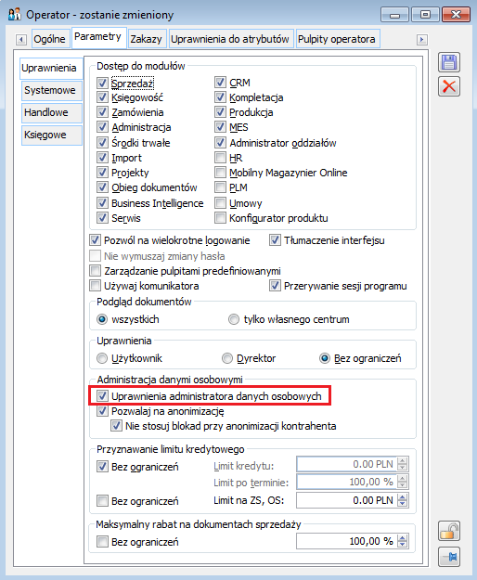The height and width of the screenshot is (580, 477).
Task: Select Dyrektor radio button
Action: [x=227, y=358]
